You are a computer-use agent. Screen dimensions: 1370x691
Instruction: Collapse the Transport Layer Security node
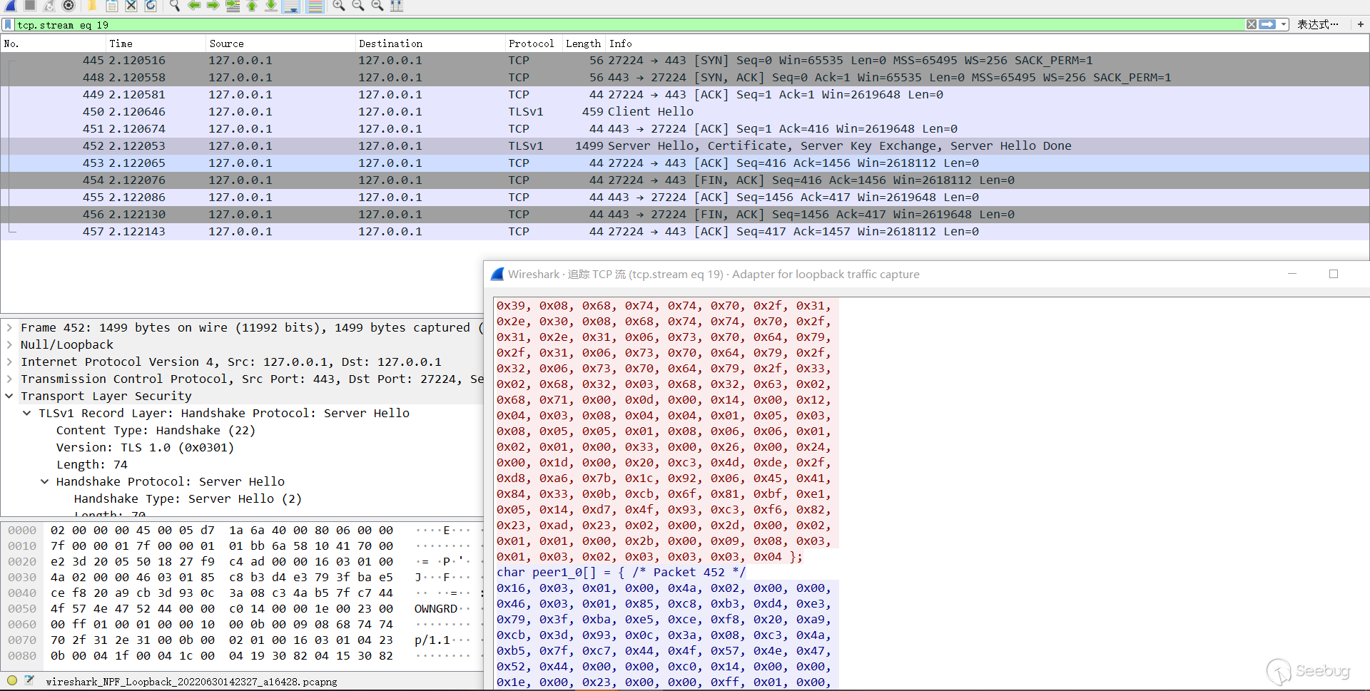pyautogui.click(x=9, y=396)
